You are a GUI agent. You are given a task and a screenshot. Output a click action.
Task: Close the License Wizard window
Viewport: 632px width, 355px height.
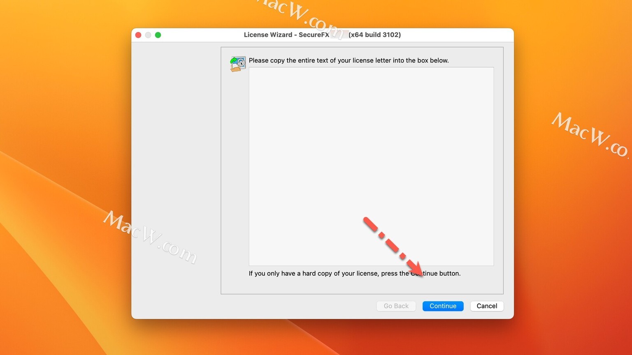[138, 35]
